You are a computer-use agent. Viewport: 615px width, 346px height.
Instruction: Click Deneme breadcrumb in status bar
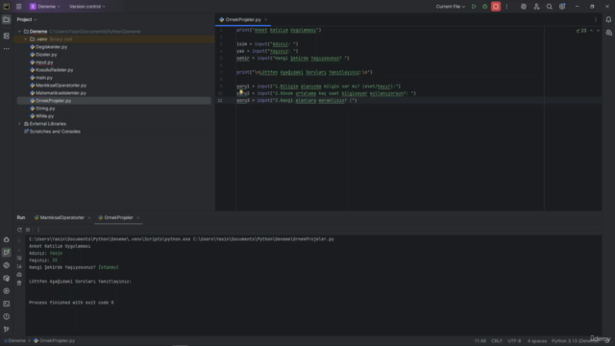click(x=15, y=341)
